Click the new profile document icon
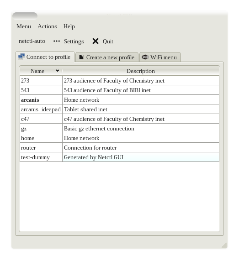The height and width of the screenshot is (260, 239). [x=81, y=57]
